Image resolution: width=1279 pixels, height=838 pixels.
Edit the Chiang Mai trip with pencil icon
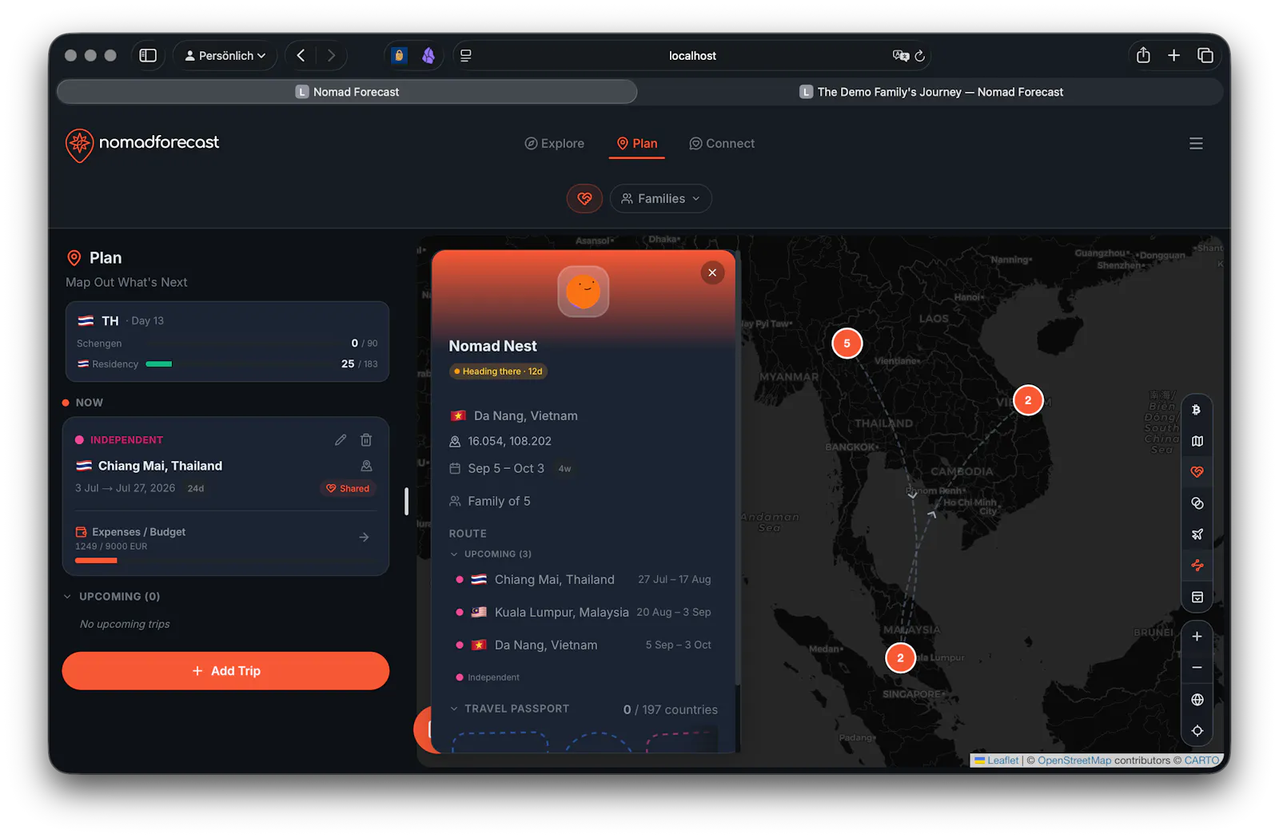[341, 440]
